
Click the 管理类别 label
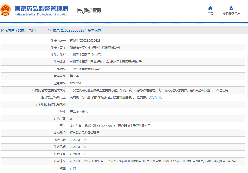59,76
